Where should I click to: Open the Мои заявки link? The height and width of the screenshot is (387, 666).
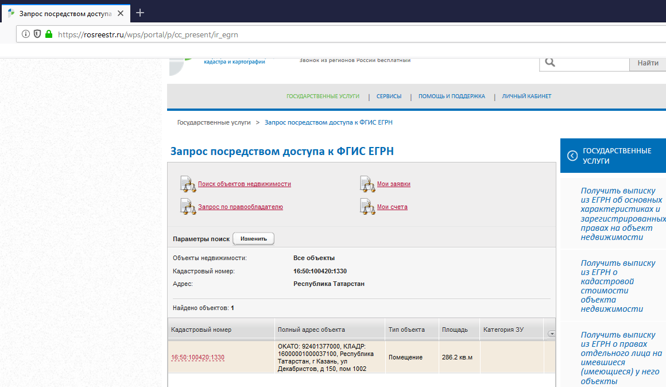pos(393,184)
